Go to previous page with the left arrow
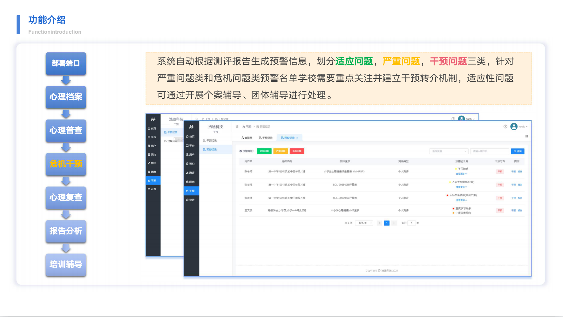The image size is (563, 317). pyautogui.click(x=379, y=223)
